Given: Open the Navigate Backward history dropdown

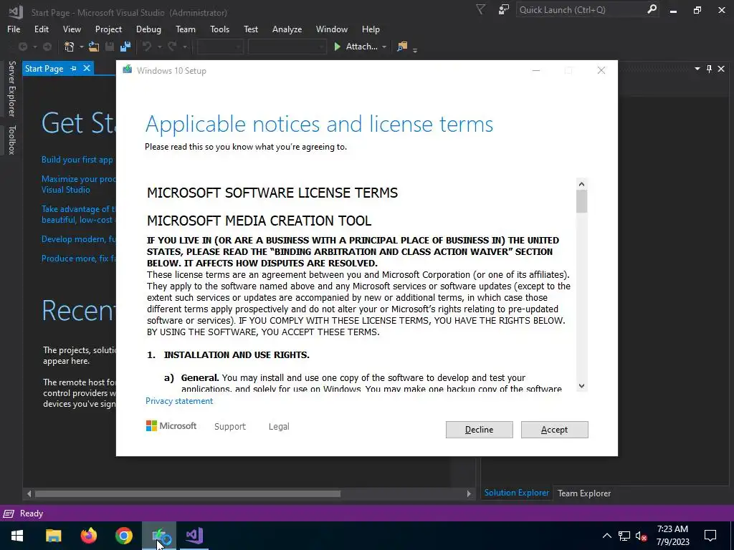Looking at the screenshot, I should pos(34,47).
